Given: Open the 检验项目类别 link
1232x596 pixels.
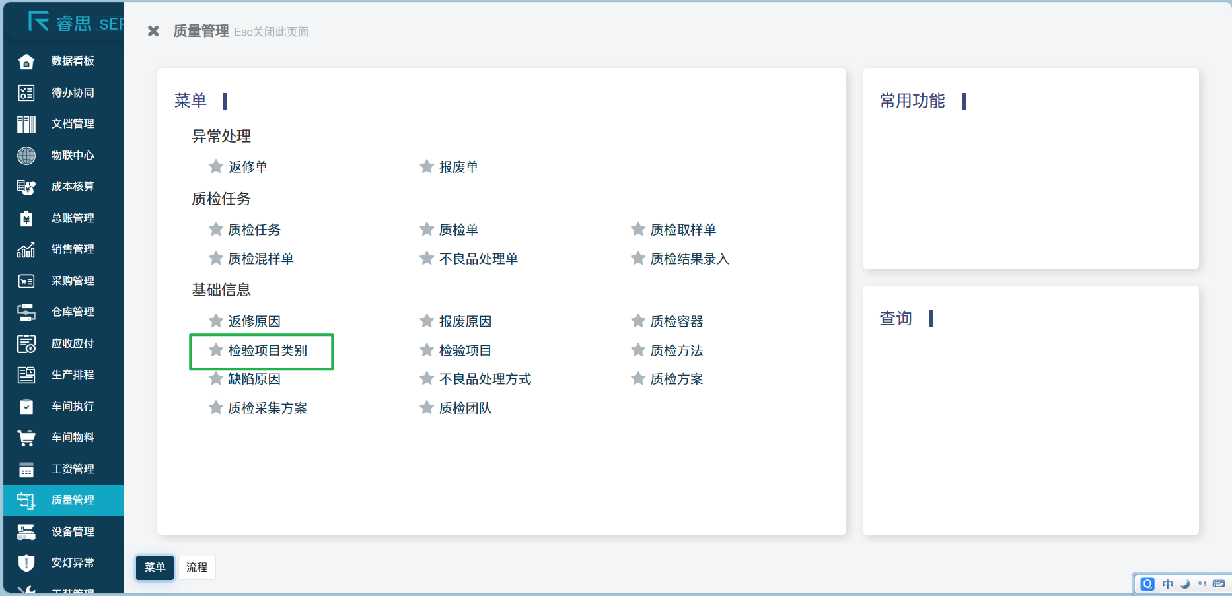Looking at the screenshot, I should [268, 351].
